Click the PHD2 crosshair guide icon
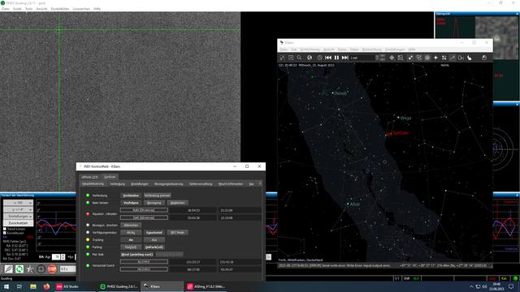The width and height of the screenshot is (520, 292). (x=41, y=269)
